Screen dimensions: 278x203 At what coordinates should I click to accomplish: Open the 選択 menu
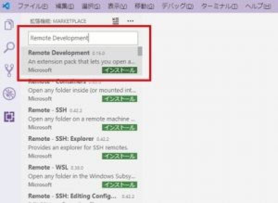point(91,6)
